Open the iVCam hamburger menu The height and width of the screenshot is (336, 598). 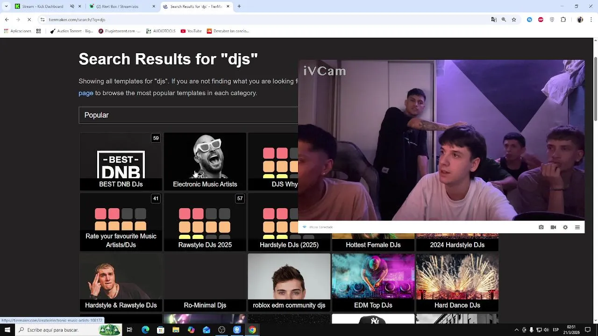[577, 227]
